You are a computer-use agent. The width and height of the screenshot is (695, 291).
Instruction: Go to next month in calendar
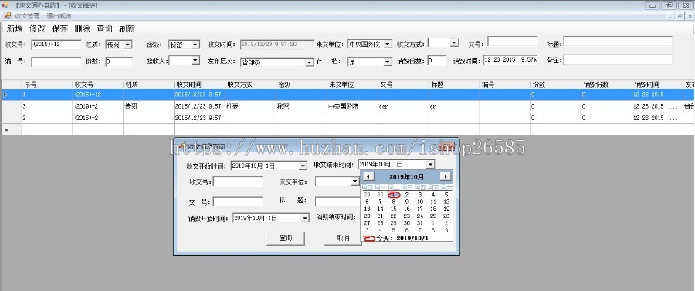pos(446,176)
